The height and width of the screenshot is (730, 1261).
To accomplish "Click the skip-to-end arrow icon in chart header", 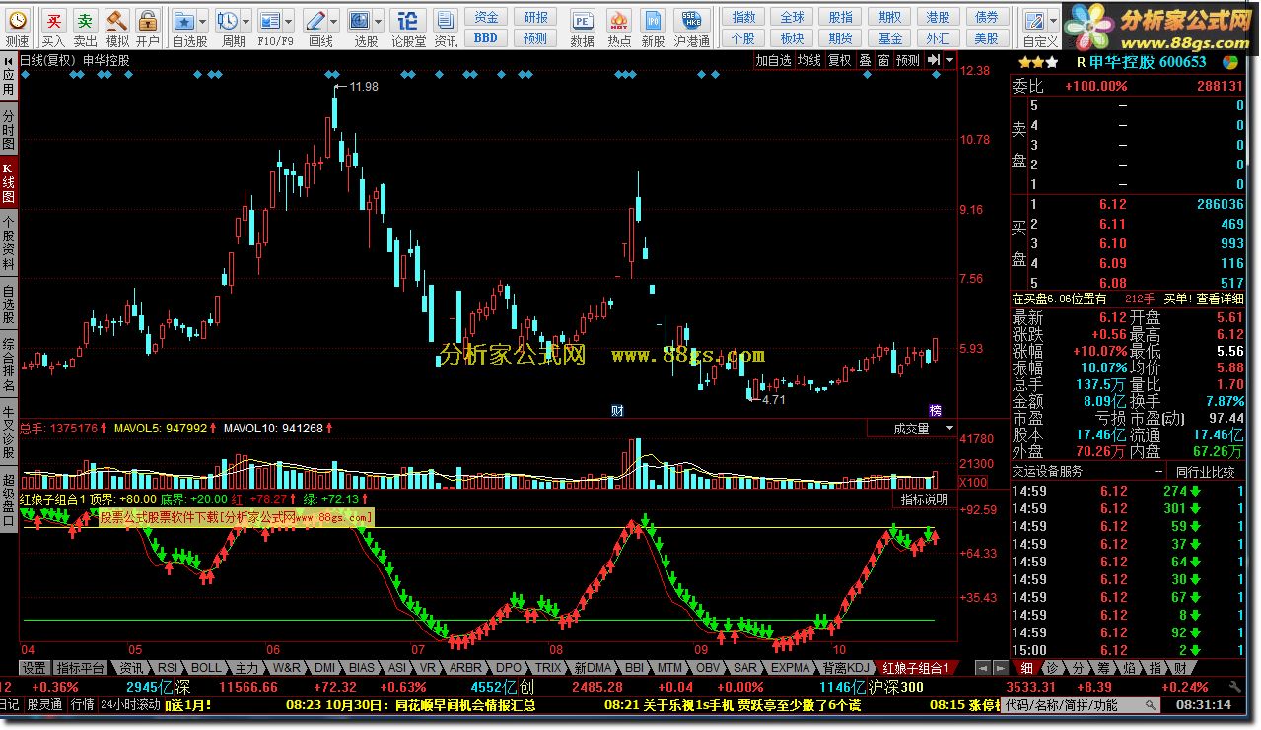I will tap(934, 60).
